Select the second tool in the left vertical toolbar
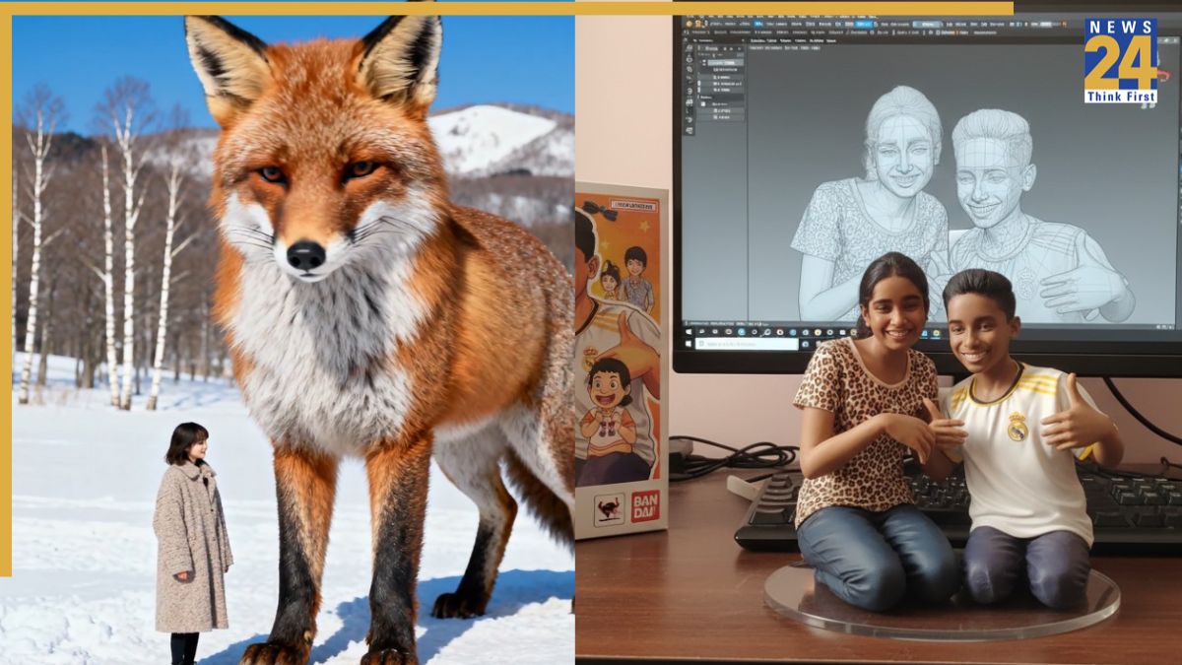 click(x=689, y=60)
